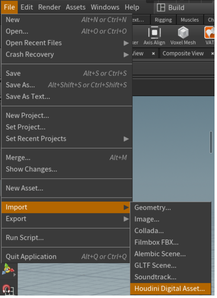217x298 pixels.
Task: Close the Composite View tab
Action: (x=212, y=54)
